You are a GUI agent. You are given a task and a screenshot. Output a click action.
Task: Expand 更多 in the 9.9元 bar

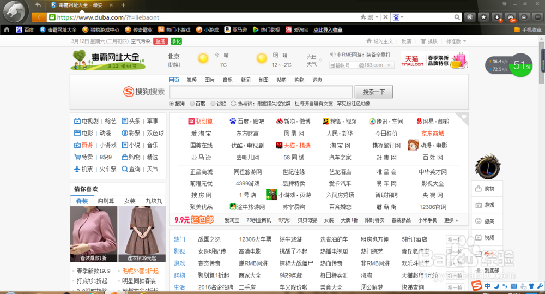click(451, 220)
